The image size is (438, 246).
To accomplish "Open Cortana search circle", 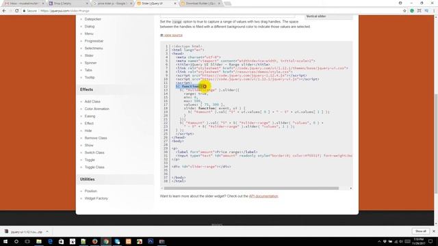I will pyautogui.click(x=16, y=241).
